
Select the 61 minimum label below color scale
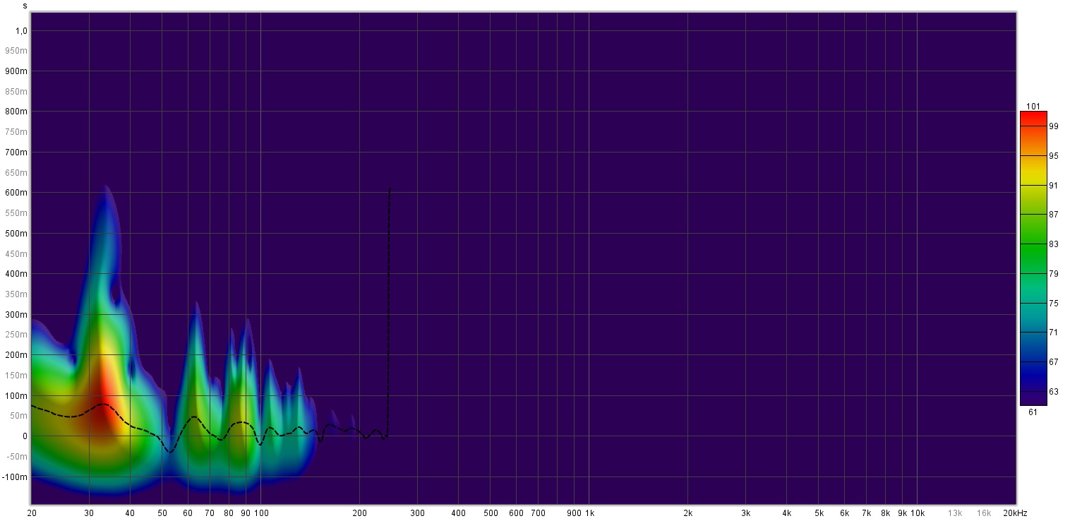[x=1033, y=412]
